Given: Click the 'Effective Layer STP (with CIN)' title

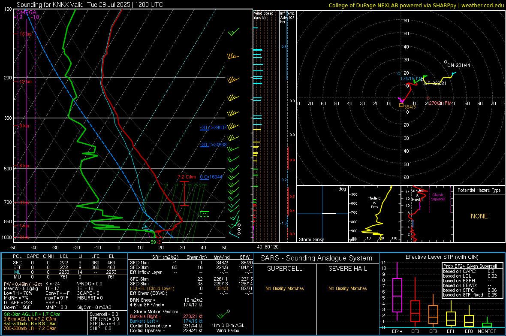Looking at the screenshot, I should [442, 257].
